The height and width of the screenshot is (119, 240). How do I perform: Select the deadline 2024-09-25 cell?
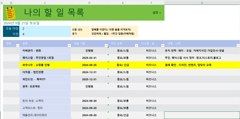click(x=89, y=65)
